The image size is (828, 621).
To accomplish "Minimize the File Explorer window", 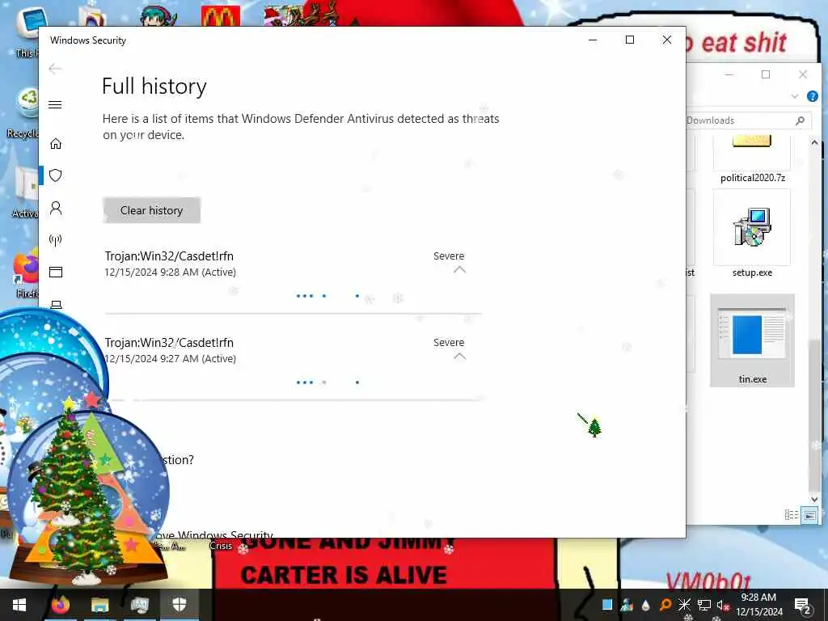I will pyautogui.click(x=729, y=74).
